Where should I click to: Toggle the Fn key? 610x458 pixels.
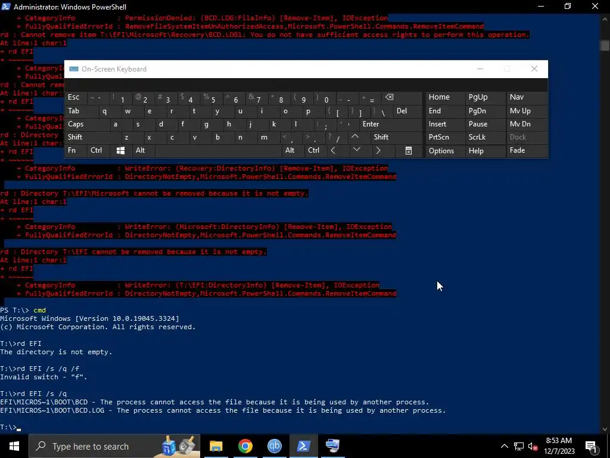pyautogui.click(x=76, y=150)
